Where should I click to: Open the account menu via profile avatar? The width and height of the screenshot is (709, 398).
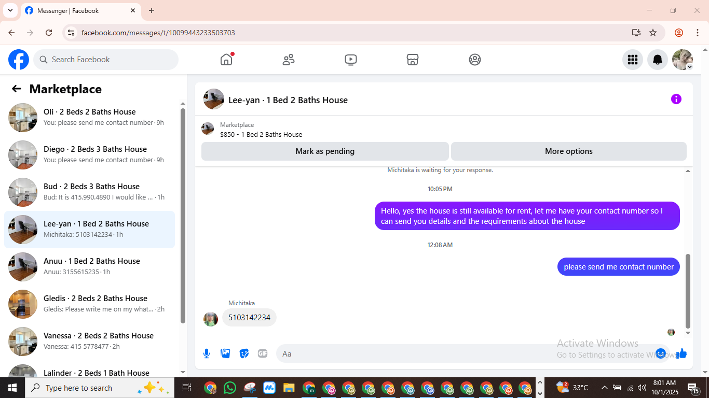(x=683, y=60)
